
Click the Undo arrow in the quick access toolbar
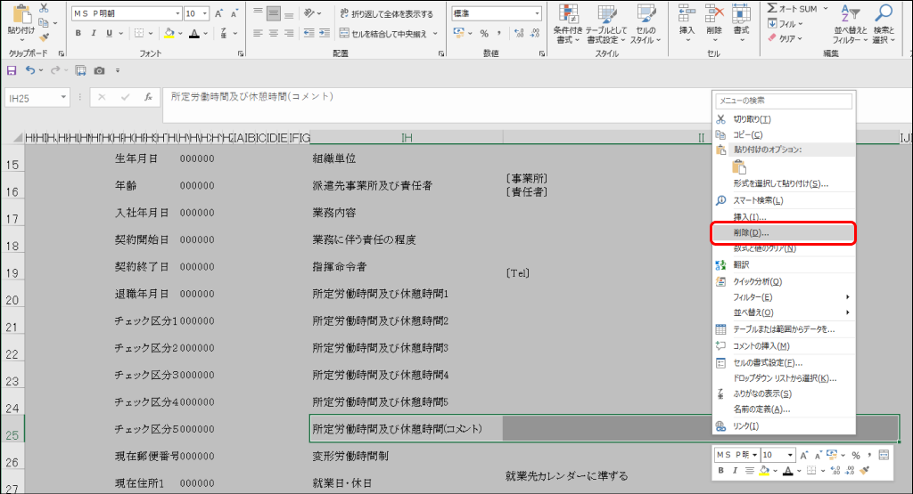[30, 70]
